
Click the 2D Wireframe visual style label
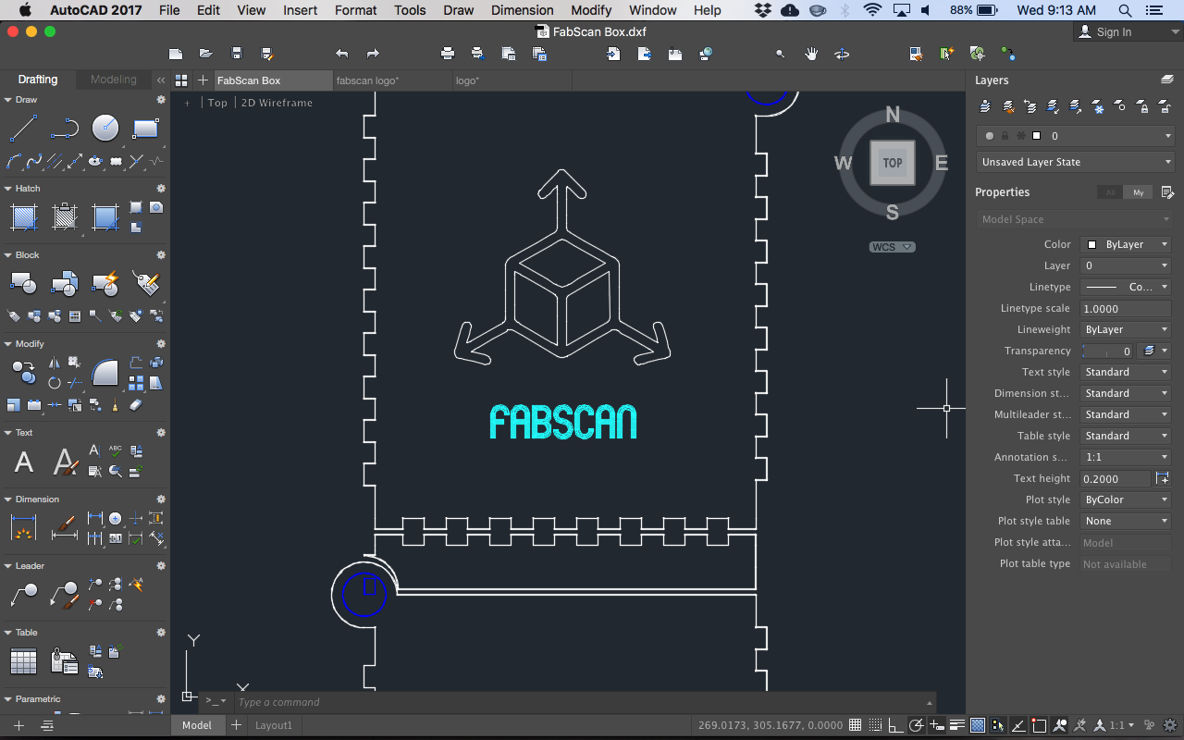pos(277,103)
